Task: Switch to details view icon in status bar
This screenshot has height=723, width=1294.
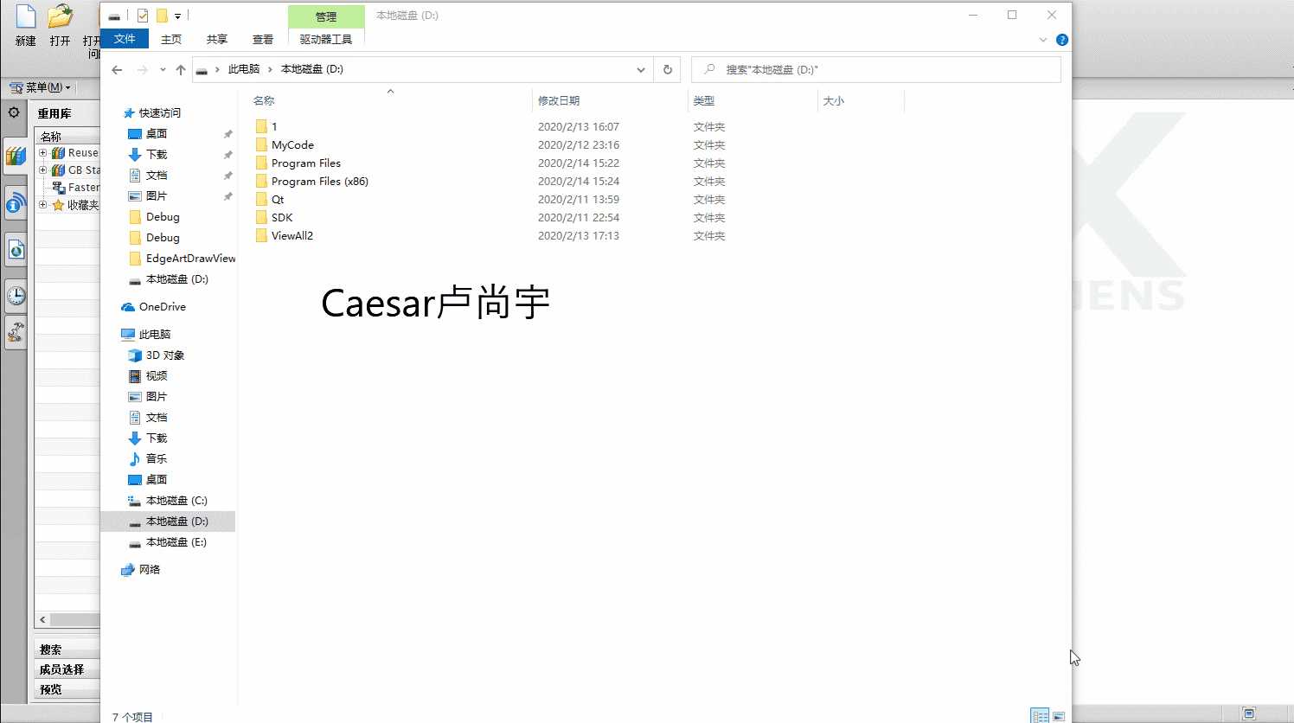Action: coord(1040,715)
